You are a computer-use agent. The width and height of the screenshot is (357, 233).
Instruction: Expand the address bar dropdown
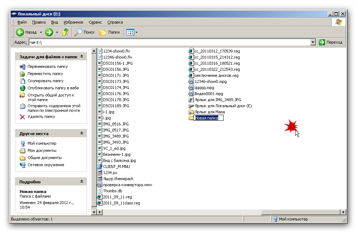click(x=313, y=42)
